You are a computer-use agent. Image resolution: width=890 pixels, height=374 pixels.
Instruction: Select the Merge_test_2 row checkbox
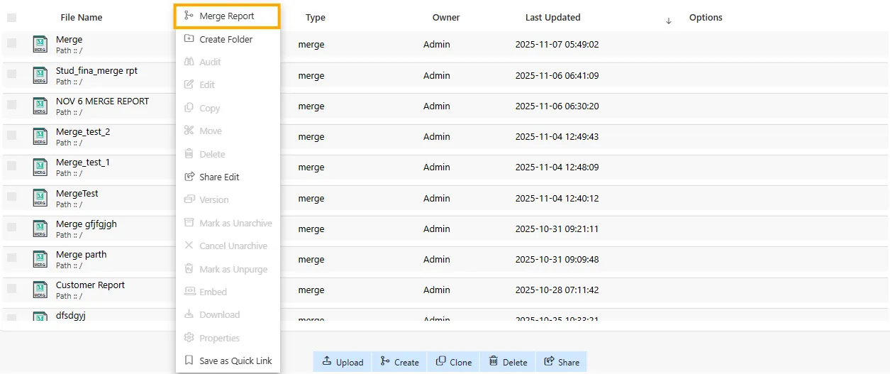tap(11, 135)
